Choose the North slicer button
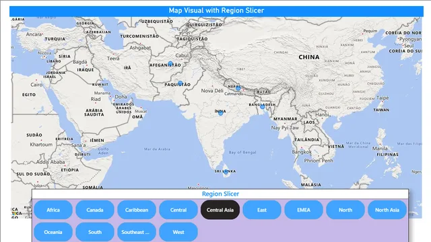The image size is (431, 242). (x=345, y=210)
